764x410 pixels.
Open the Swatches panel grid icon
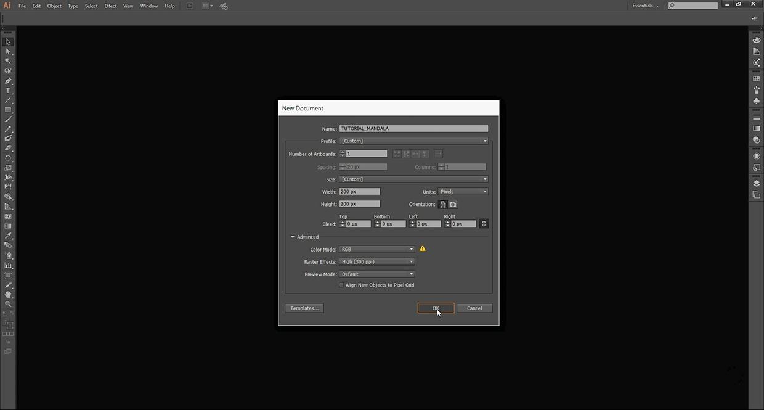[x=757, y=79]
